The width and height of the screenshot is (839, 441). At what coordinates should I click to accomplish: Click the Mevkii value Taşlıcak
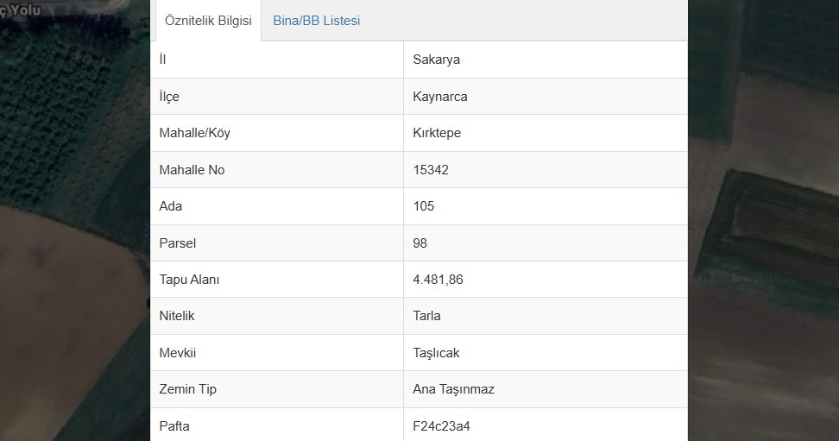tap(436, 353)
